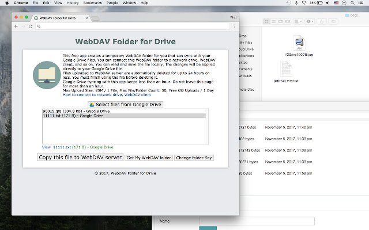Open the US flag input source menu
The width and height of the screenshot is (369, 230).
click(336, 3)
